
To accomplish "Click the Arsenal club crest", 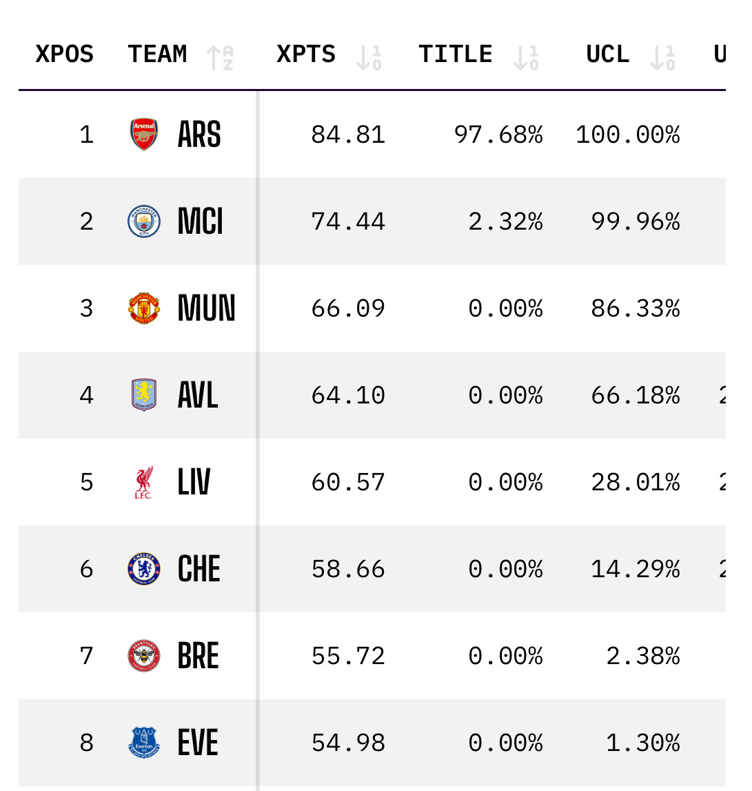I will (144, 134).
